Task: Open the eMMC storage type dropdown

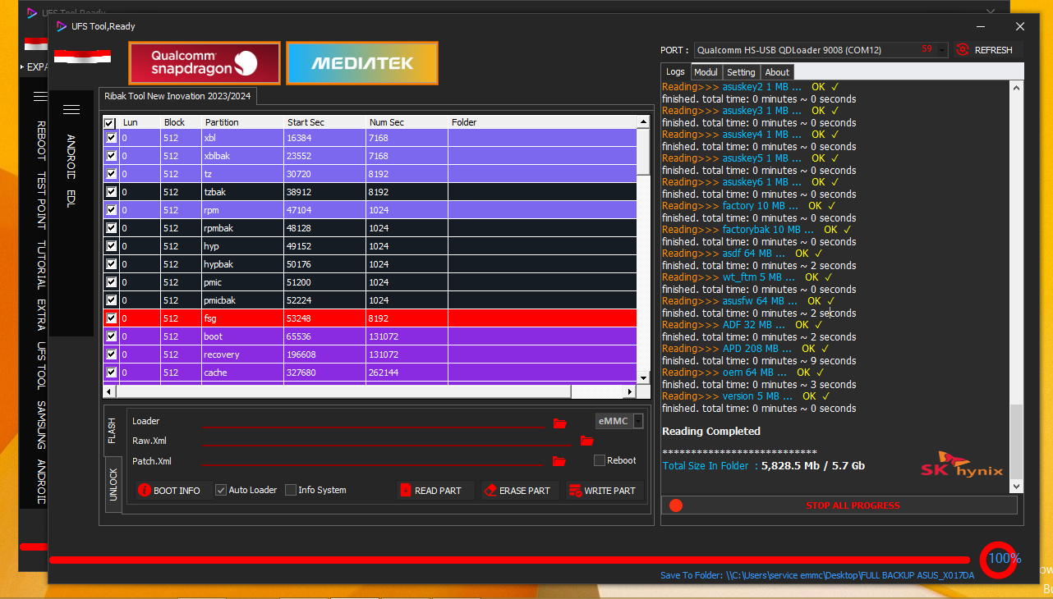Action: [638, 421]
